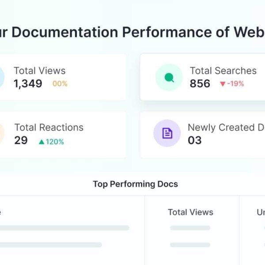Click the 120% growth percentage text
The image size is (265, 265).
[55, 142]
